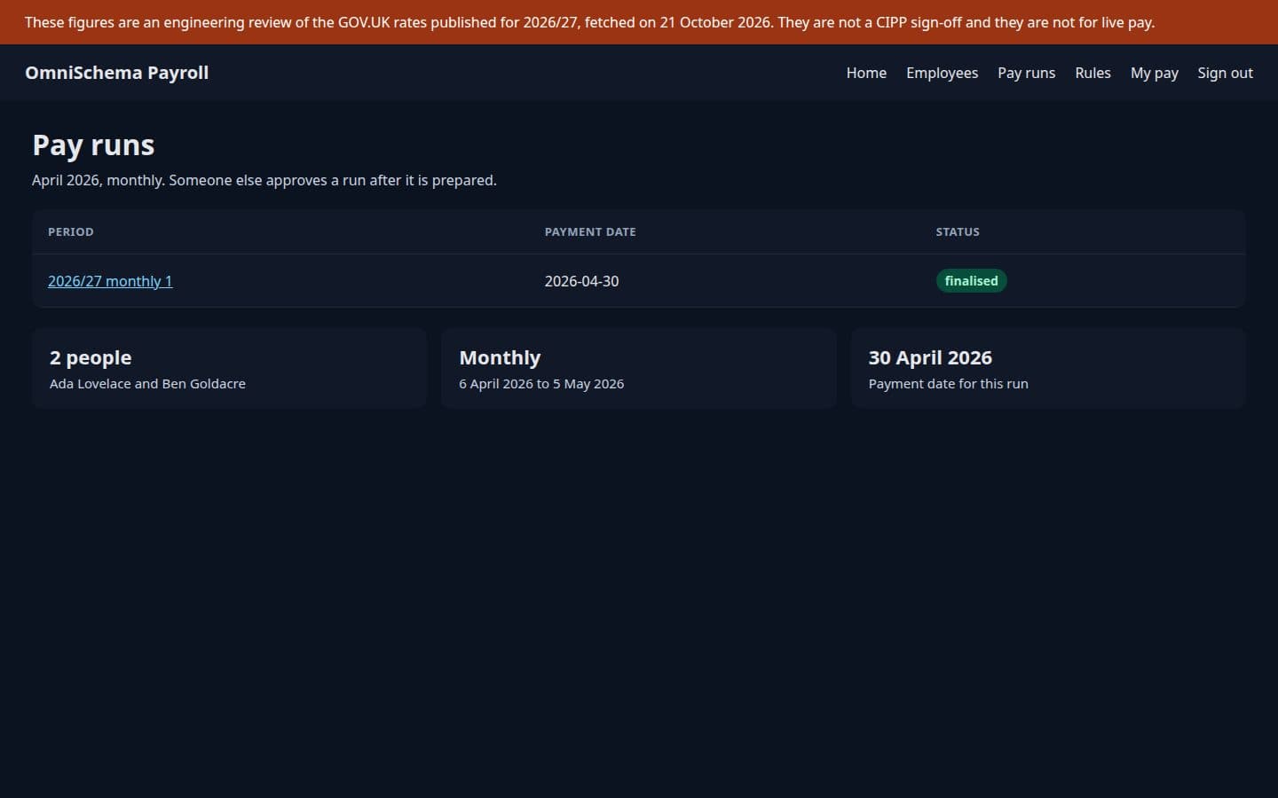1278x798 pixels.
Task: Click '6 April 2026 to 5 May 2026'
Action: point(541,384)
